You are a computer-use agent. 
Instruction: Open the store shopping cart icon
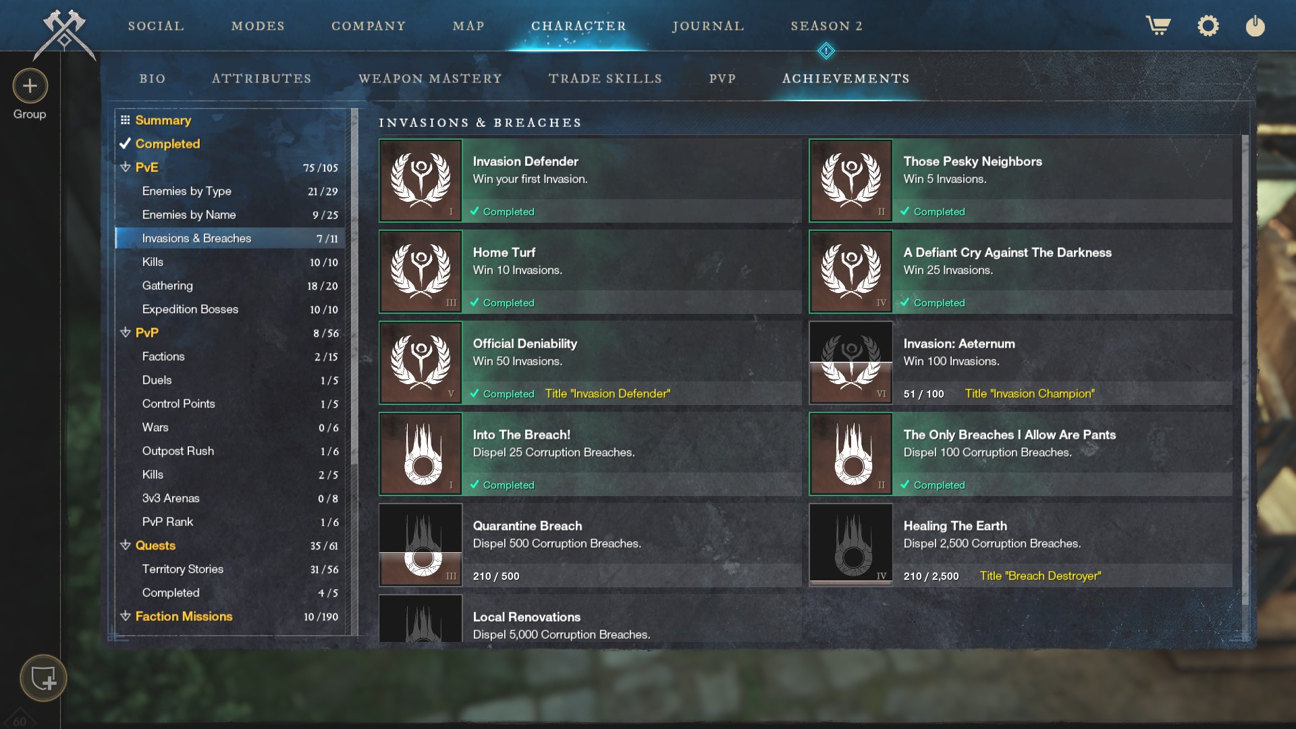click(1158, 26)
